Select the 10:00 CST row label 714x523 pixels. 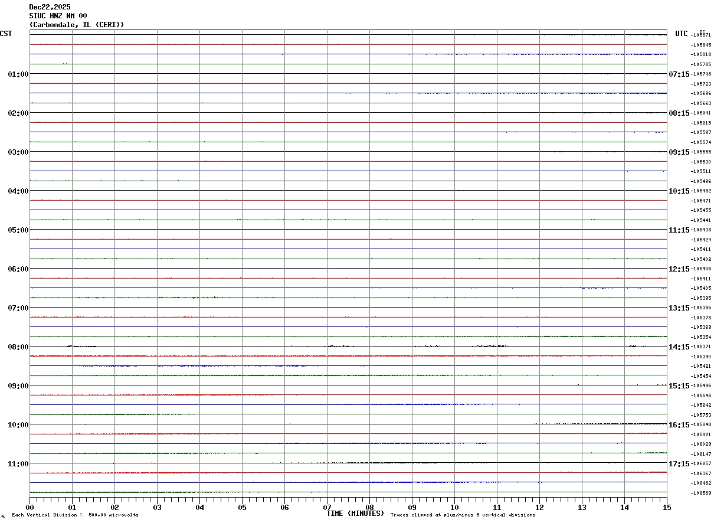(18, 424)
